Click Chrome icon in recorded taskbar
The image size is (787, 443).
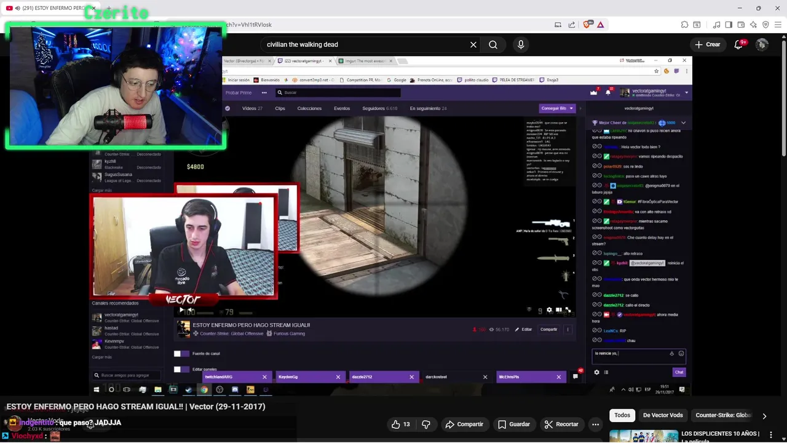click(x=204, y=389)
